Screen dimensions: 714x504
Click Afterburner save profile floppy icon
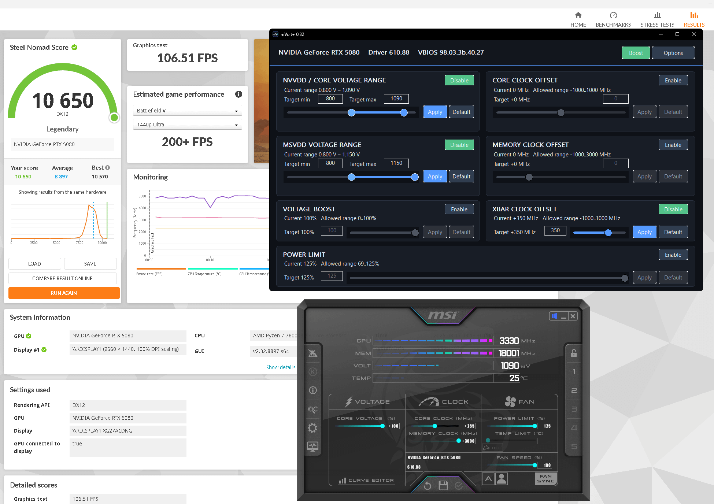pyautogui.click(x=443, y=486)
